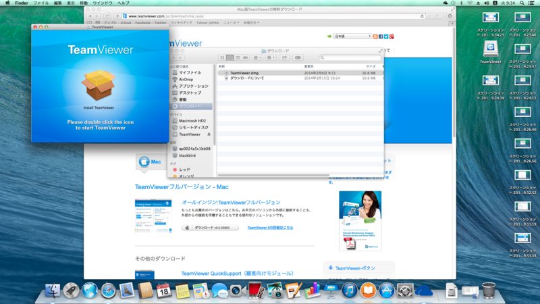Open System Preferences from Dock
The image size is (540, 304).
click(x=405, y=290)
